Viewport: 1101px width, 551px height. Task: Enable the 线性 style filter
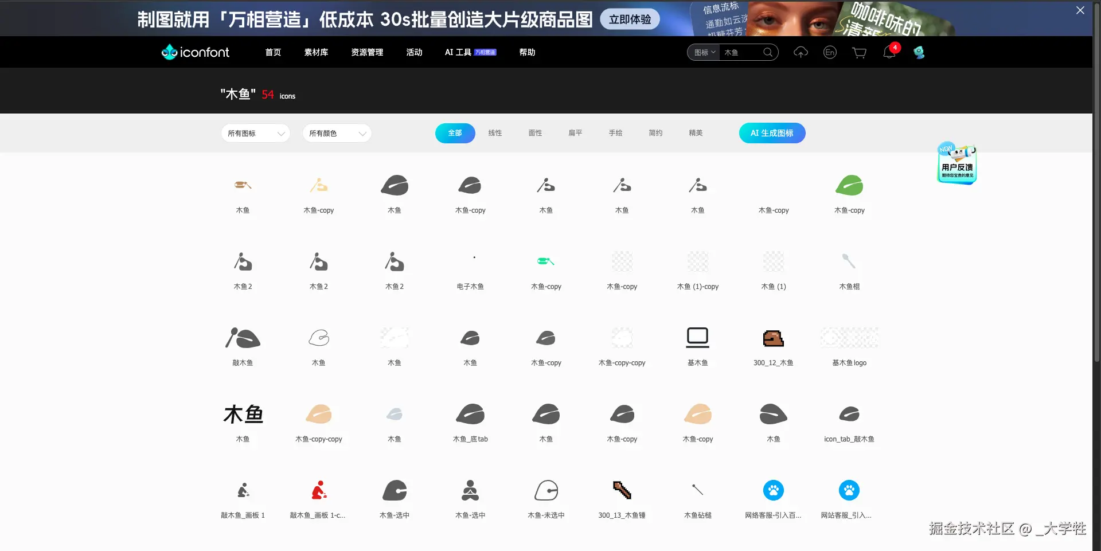click(495, 132)
